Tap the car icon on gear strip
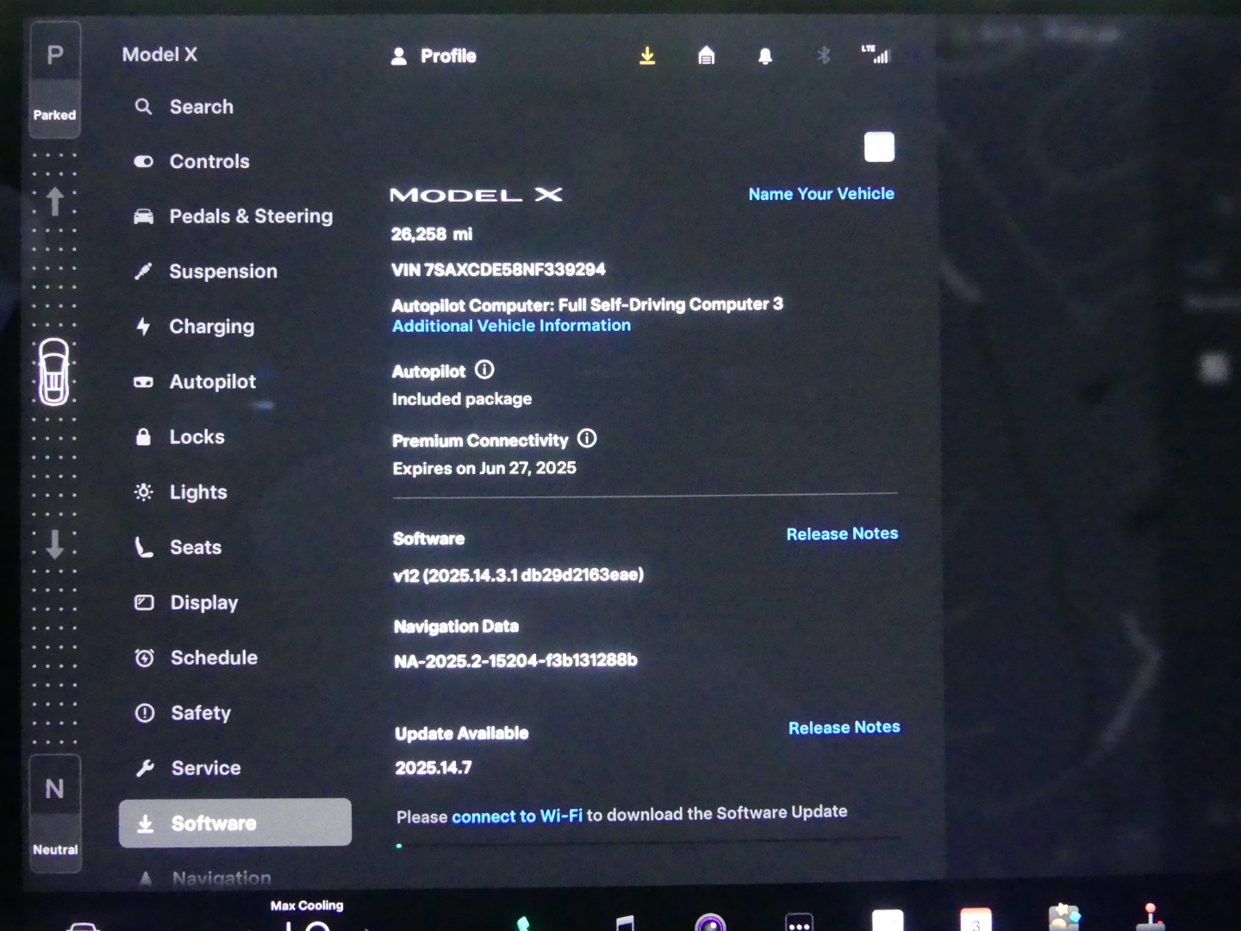 pos(54,372)
